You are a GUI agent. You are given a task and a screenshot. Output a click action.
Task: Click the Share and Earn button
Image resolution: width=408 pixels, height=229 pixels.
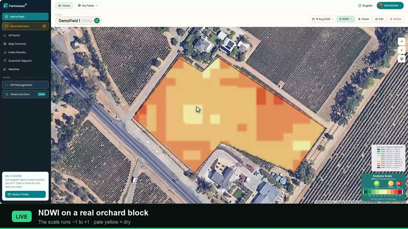25,94
